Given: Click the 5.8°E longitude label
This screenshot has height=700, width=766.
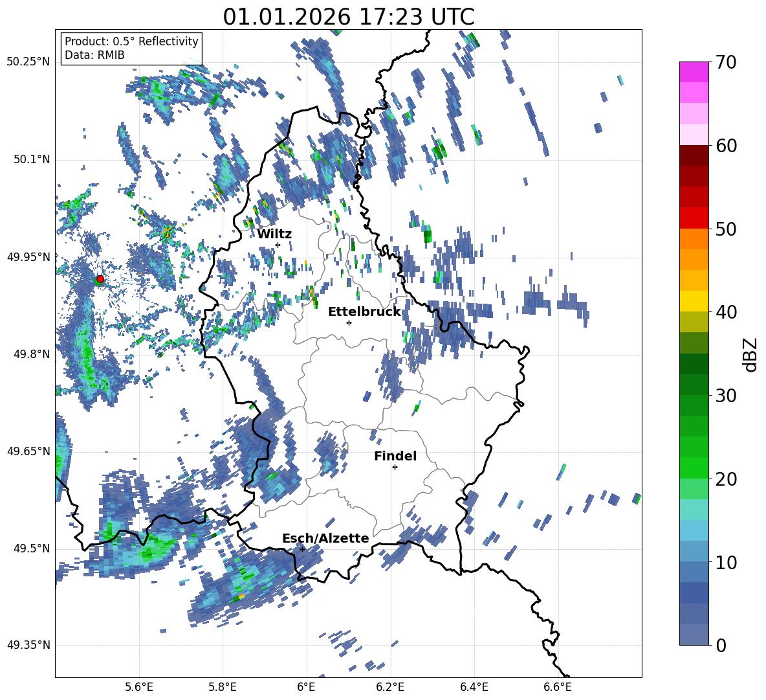Looking at the screenshot, I should click(223, 688).
